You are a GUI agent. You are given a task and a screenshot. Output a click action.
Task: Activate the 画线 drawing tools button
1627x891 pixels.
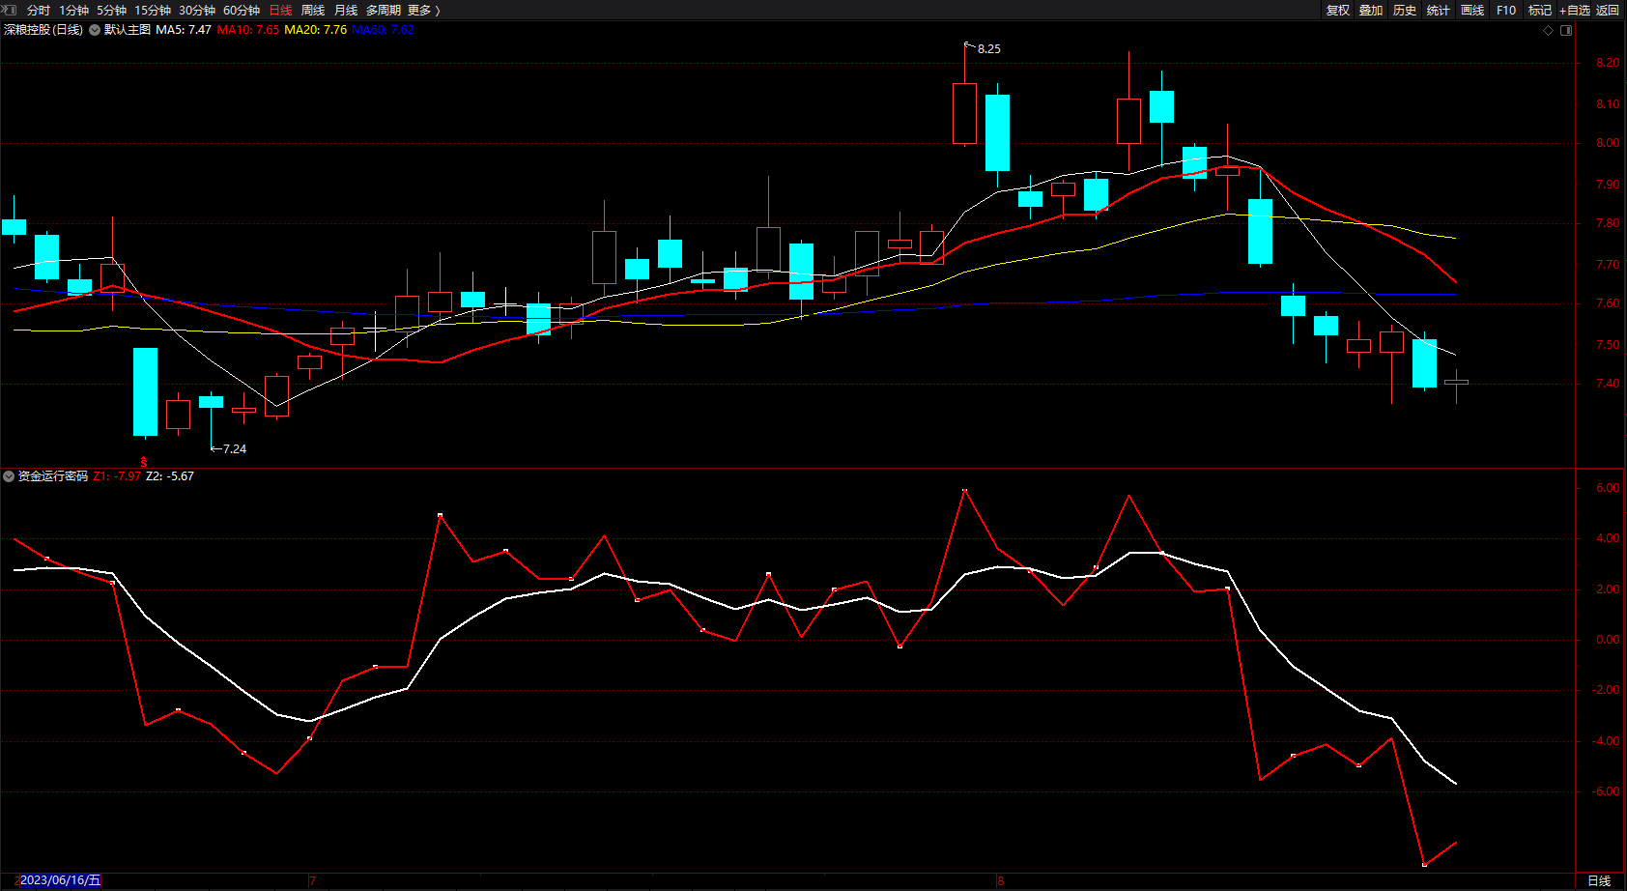(x=1472, y=11)
